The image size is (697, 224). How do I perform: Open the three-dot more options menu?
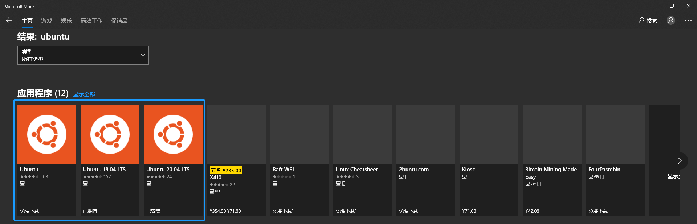[688, 20]
